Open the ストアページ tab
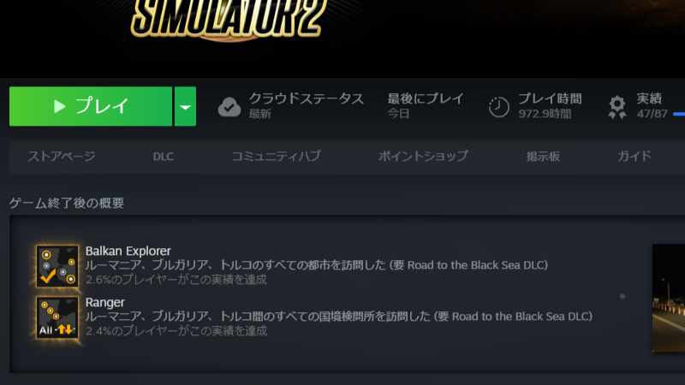The width and height of the screenshot is (685, 385). [62, 156]
